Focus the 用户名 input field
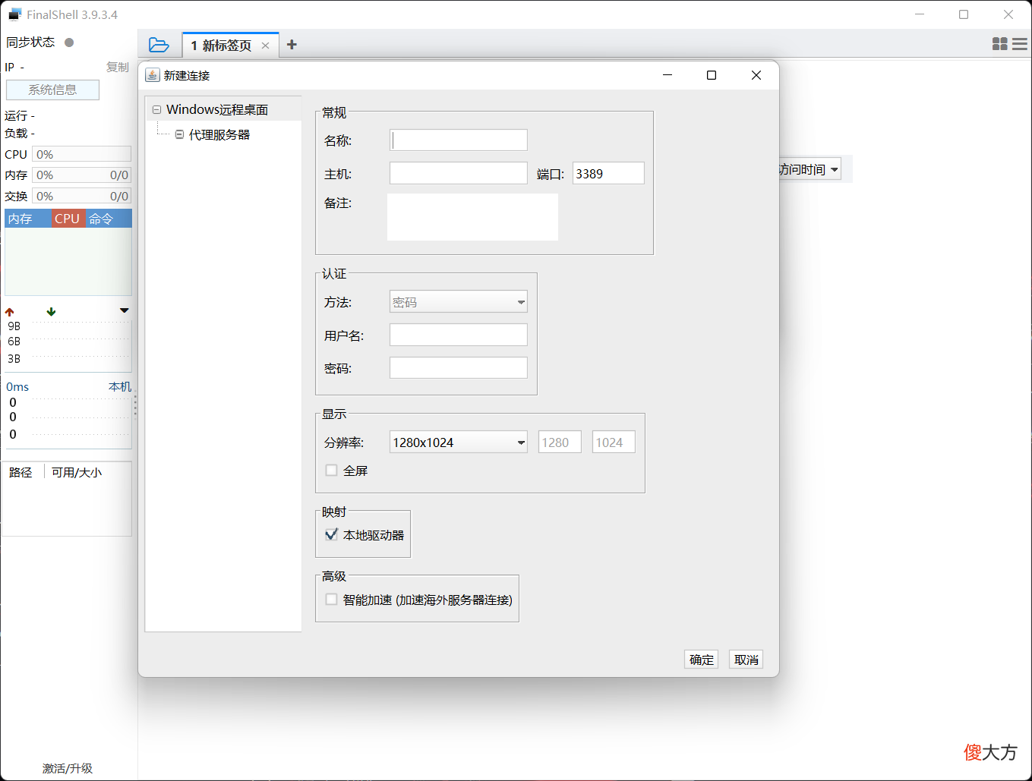 pyautogui.click(x=459, y=335)
